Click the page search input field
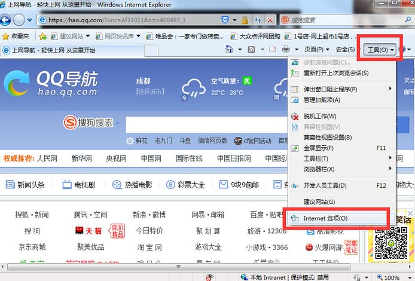This screenshot has height=281, width=415. (x=206, y=124)
